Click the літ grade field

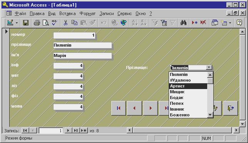click(68, 86)
